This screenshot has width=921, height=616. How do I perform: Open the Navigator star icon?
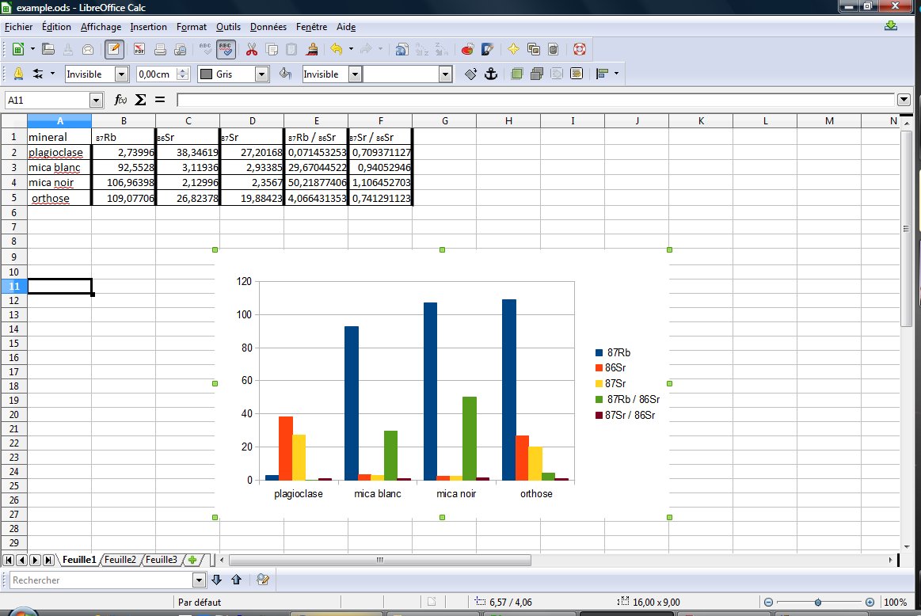(513, 49)
